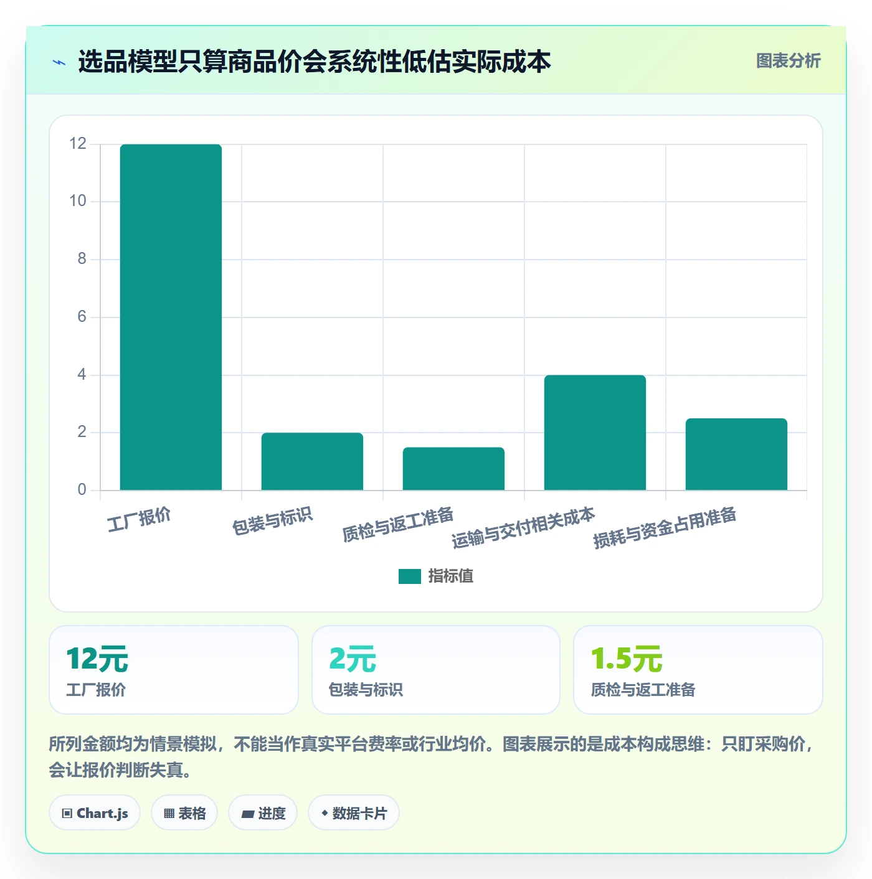Click the diamond icon in the 数据卡片 chip
This screenshot has height=879, width=872.
[325, 813]
